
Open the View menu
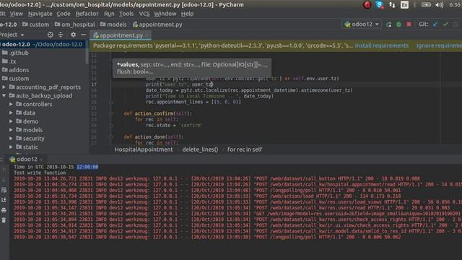(16, 14)
